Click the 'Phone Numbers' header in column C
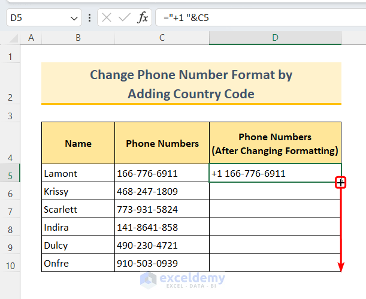The image size is (366, 299). pyautogui.click(x=162, y=143)
